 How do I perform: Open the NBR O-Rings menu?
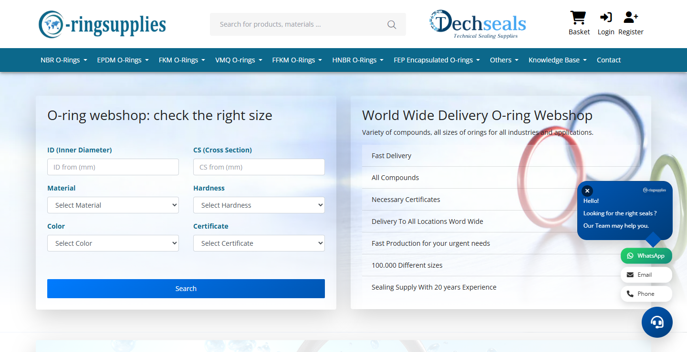click(x=64, y=60)
